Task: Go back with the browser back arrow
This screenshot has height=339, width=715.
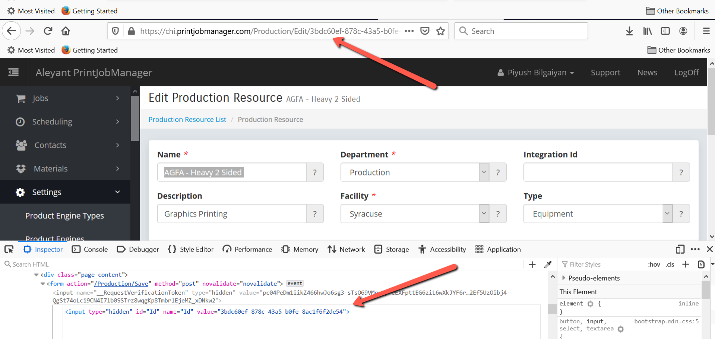Action: (x=11, y=31)
